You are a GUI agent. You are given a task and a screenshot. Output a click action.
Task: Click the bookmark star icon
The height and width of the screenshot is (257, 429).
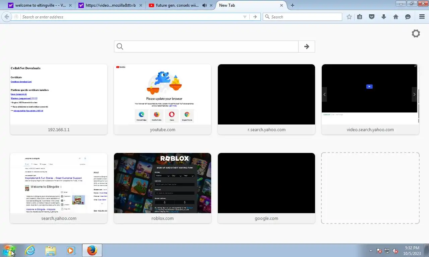pyautogui.click(x=349, y=17)
